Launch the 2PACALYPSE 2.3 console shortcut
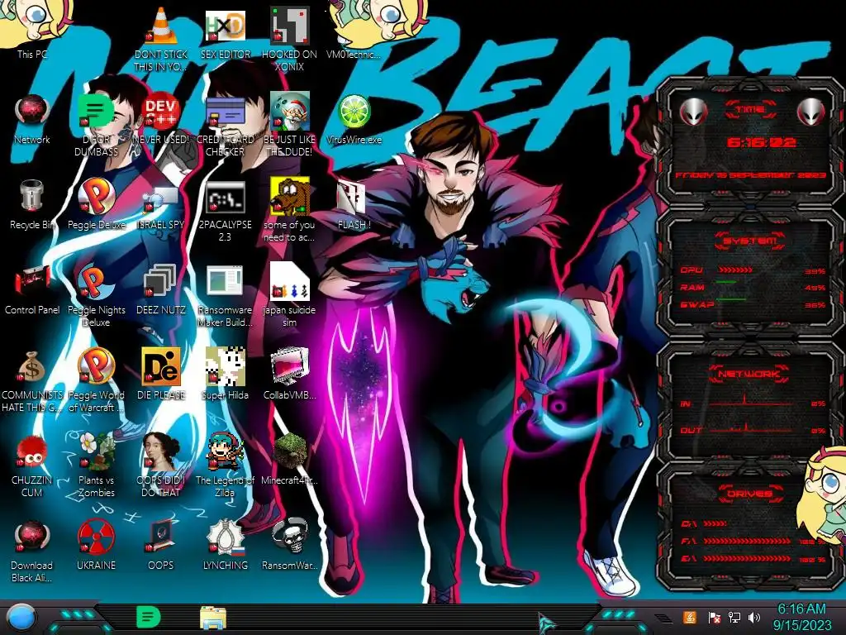The height and width of the screenshot is (635, 846). point(225,211)
